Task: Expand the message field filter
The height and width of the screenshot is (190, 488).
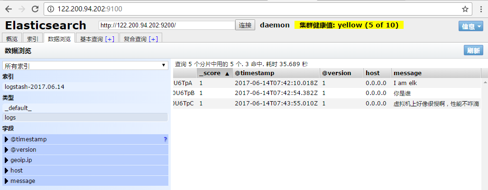Action: pos(7,181)
